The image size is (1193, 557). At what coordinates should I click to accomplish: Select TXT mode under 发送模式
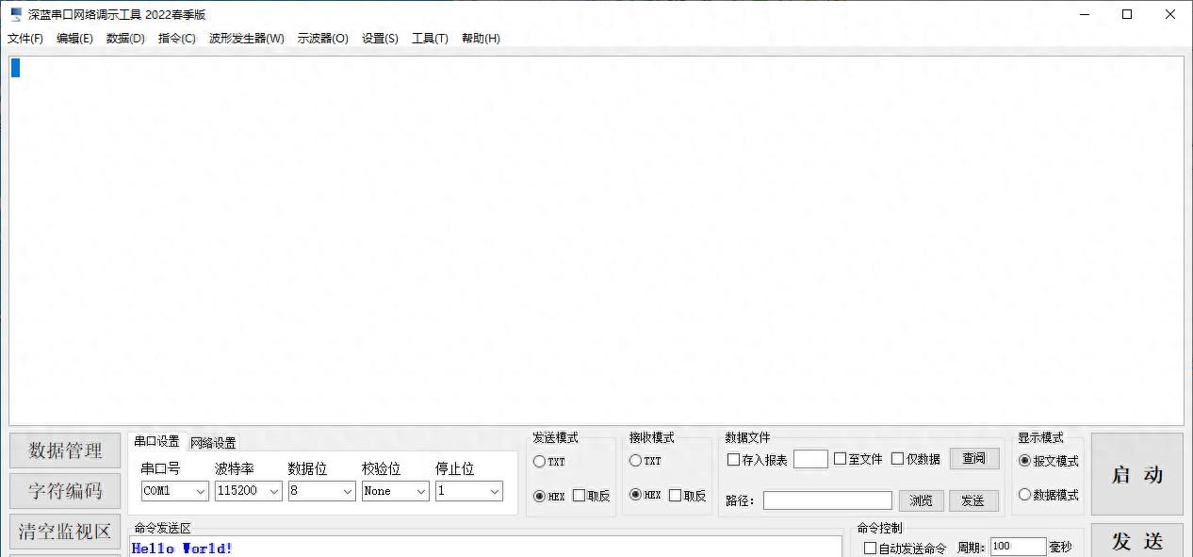(542, 462)
